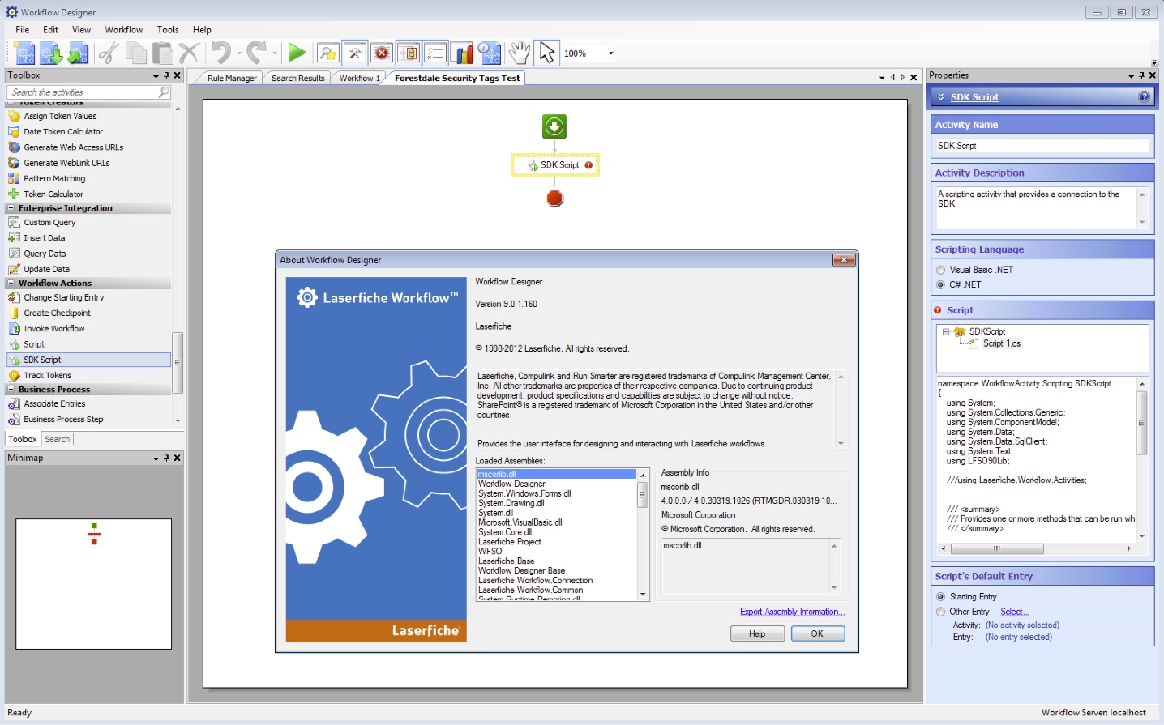Click the SDK Script activity on canvas
1164x725 pixels.
click(555, 165)
